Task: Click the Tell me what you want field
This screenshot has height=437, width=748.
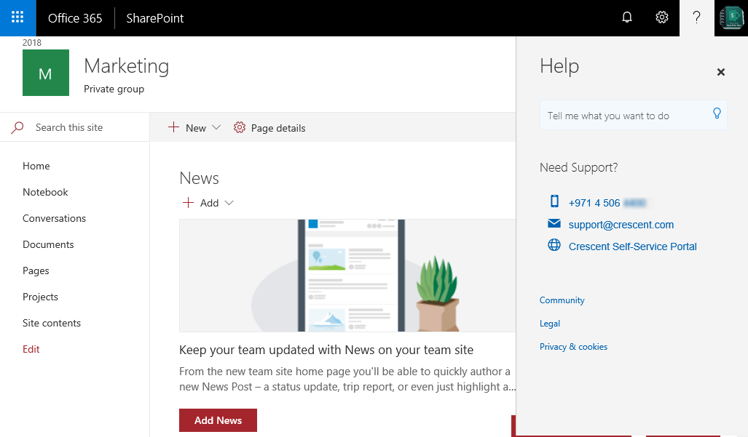Action: (625, 116)
